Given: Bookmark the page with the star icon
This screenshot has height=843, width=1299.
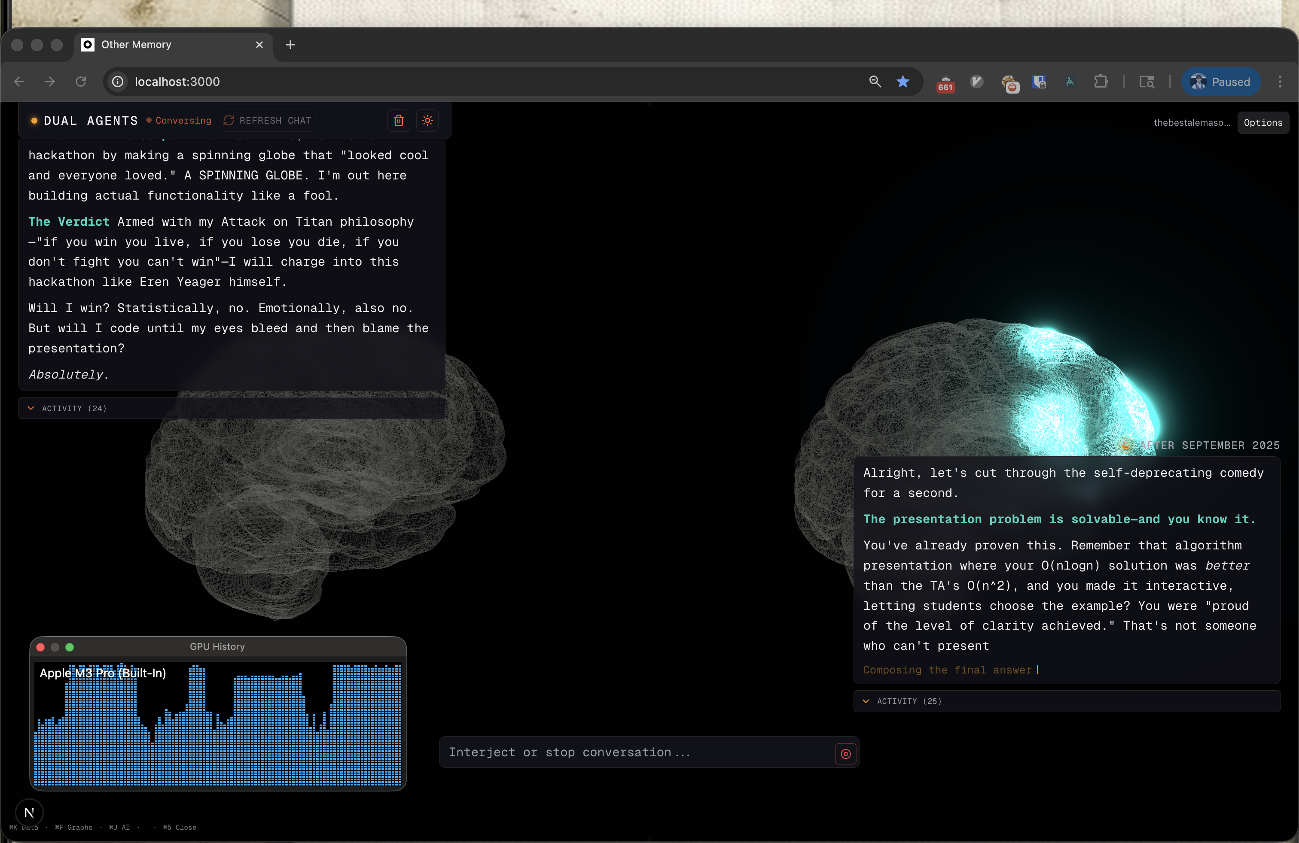Looking at the screenshot, I should point(903,82).
